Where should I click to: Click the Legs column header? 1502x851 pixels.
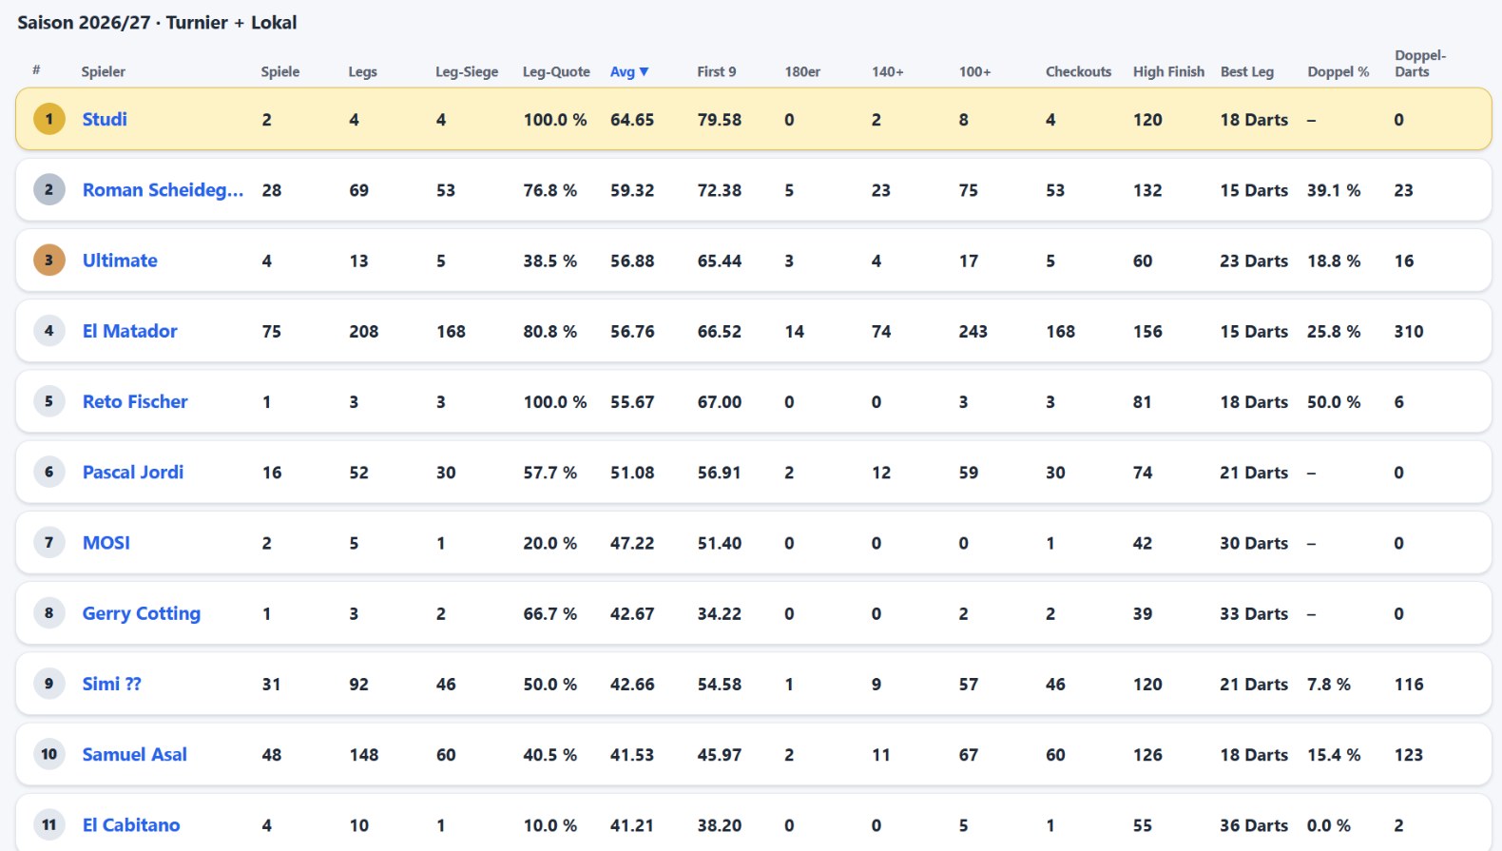click(x=363, y=71)
